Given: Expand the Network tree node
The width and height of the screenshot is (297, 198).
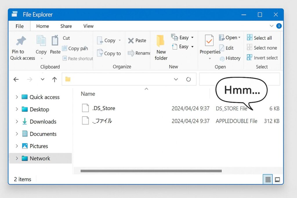Looking at the screenshot, I should click(17, 158).
